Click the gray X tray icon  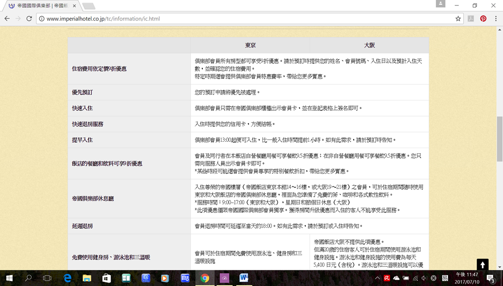pos(433,278)
